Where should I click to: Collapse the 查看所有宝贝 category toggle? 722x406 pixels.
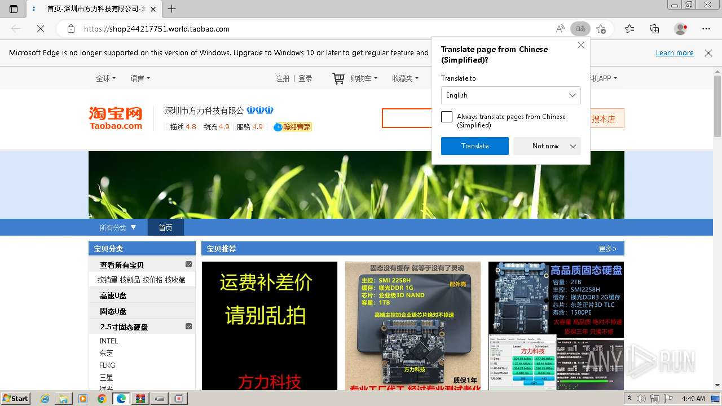pyautogui.click(x=188, y=264)
